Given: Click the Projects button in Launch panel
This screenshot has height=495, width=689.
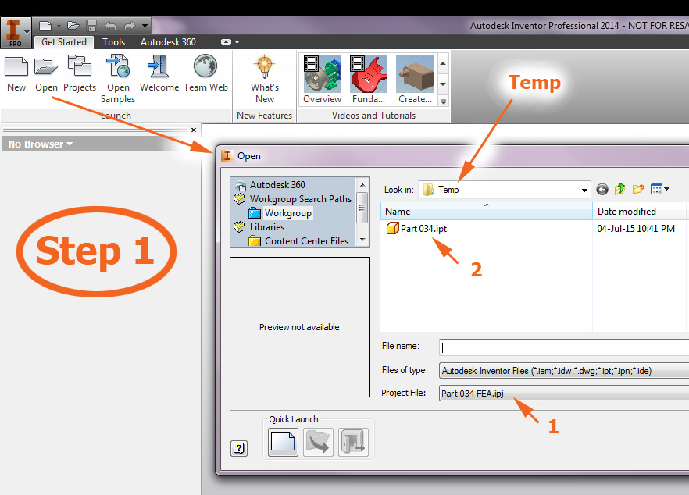Looking at the screenshot, I should coord(80,74).
